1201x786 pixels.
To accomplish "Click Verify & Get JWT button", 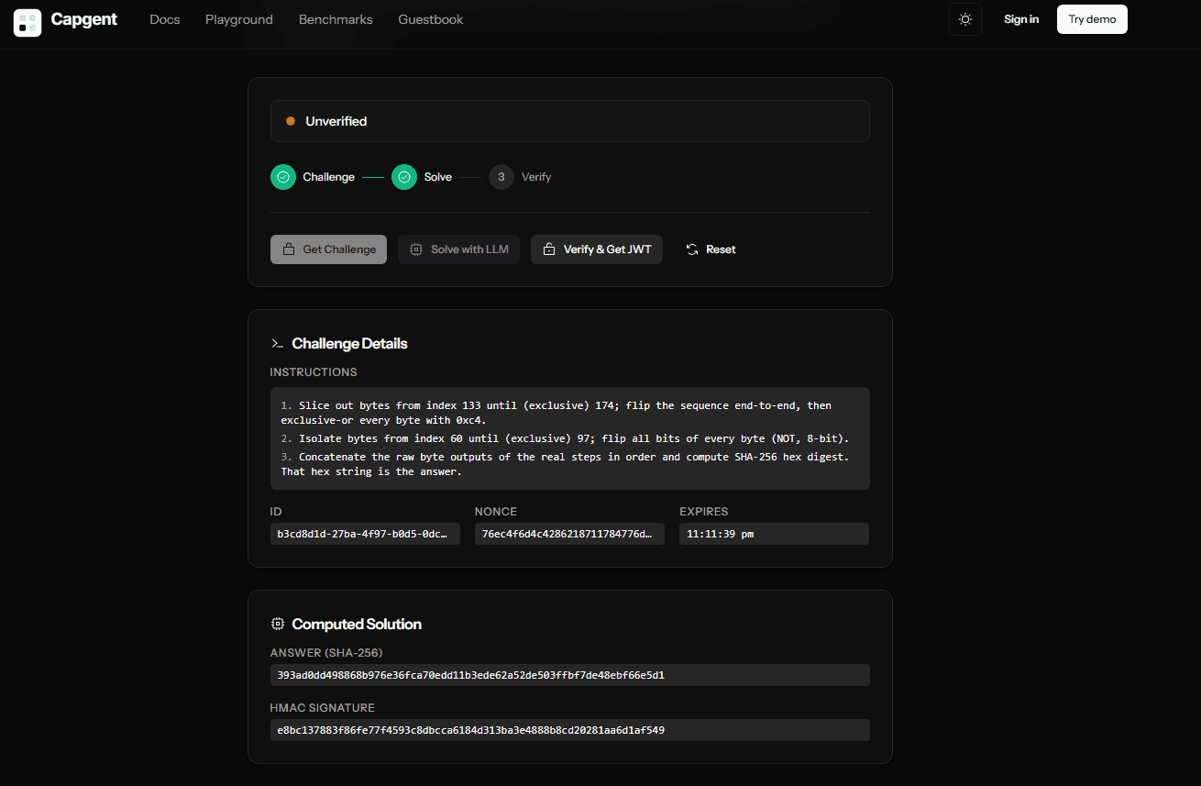I will click(x=597, y=249).
